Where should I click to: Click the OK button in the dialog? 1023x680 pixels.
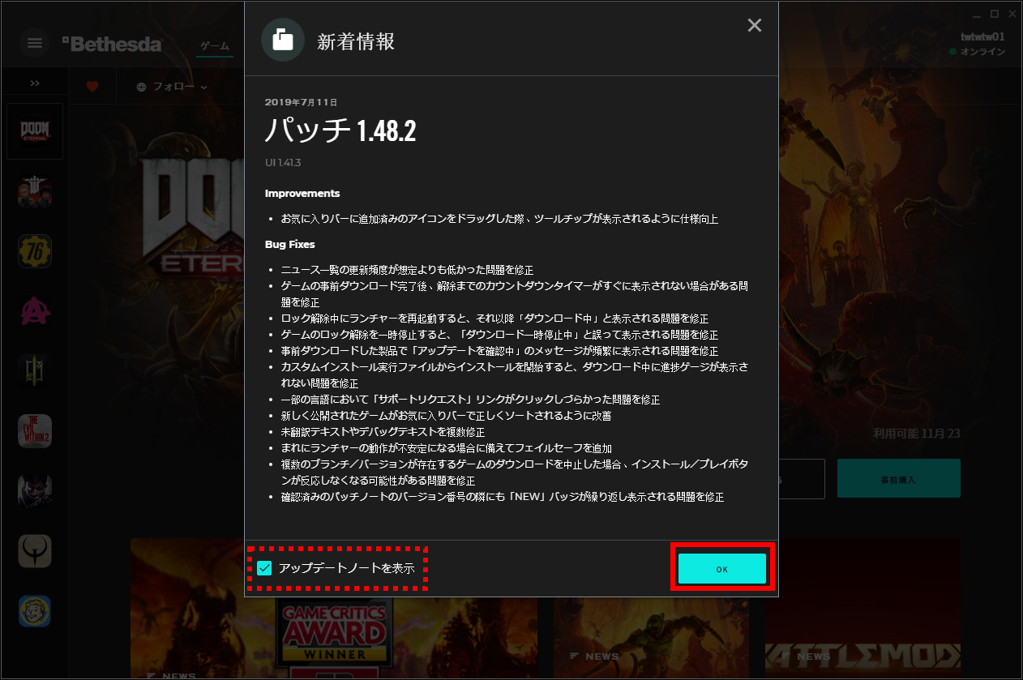click(x=721, y=569)
